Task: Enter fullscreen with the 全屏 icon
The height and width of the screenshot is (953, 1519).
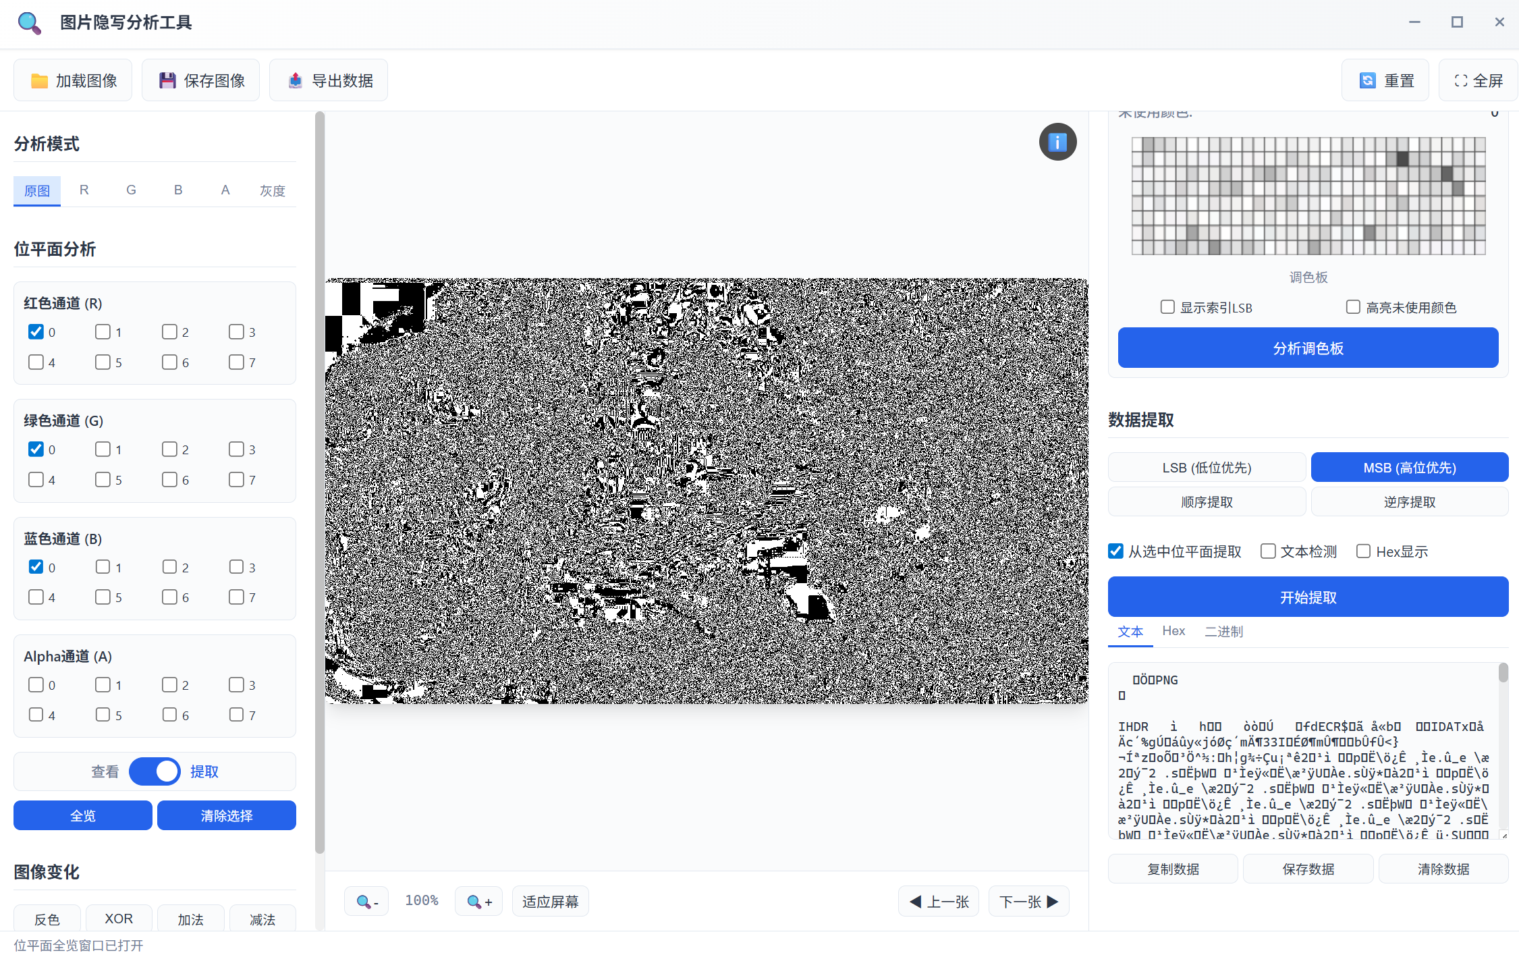Action: 1460,81
